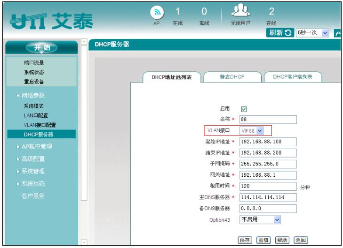Expand the 高级配置 section
Screen dimensions: 343x248
coord(31,159)
